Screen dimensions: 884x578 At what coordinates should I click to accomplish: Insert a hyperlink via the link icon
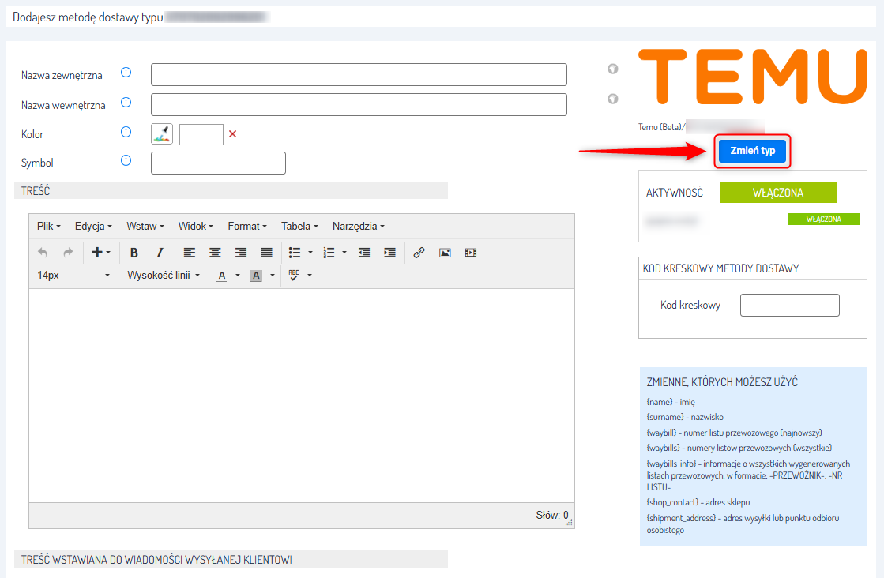419,253
